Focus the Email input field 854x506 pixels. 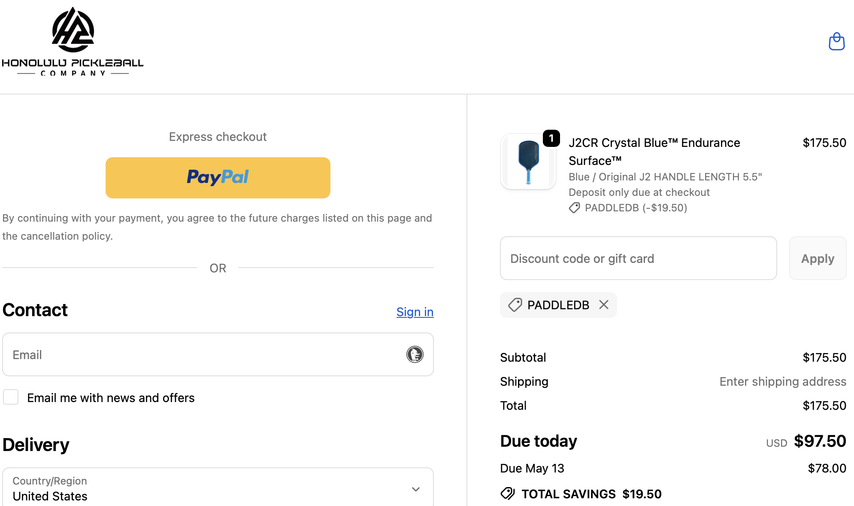pos(218,354)
